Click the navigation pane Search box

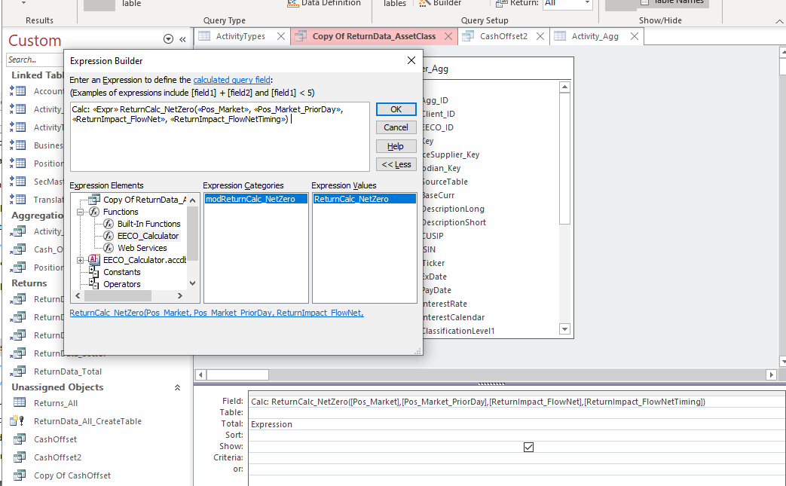click(x=35, y=60)
